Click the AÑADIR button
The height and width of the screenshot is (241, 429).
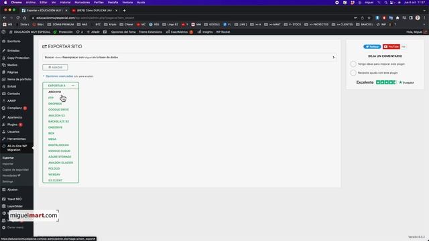[55, 67]
